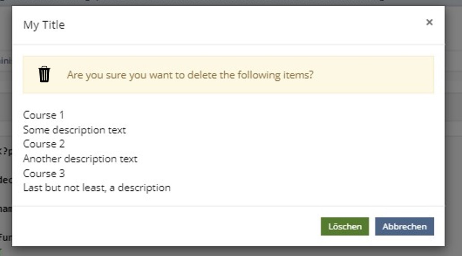Click partially hidden "dec" text behind dialog
This screenshot has width=462, height=256.
5,180
